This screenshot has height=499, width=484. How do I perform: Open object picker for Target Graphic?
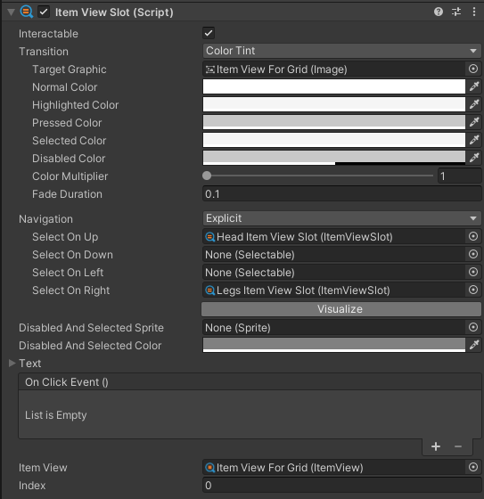coord(473,69)
